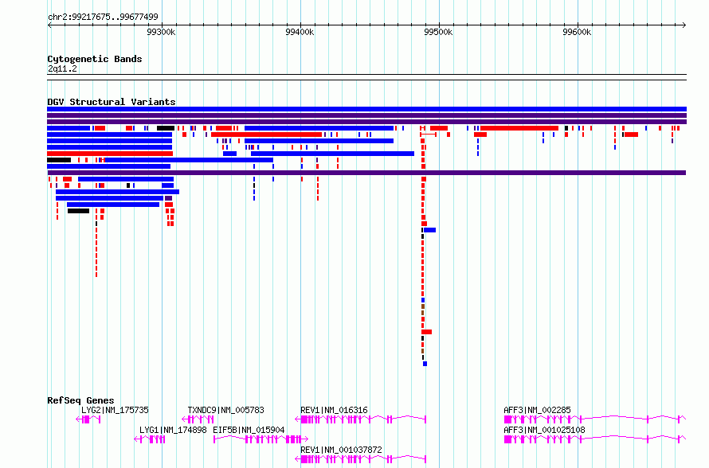This screenshot has height=468, width=709.
Task: Open the EIF5B|NM_015904 gene label
Action: [x=249, y=430]
